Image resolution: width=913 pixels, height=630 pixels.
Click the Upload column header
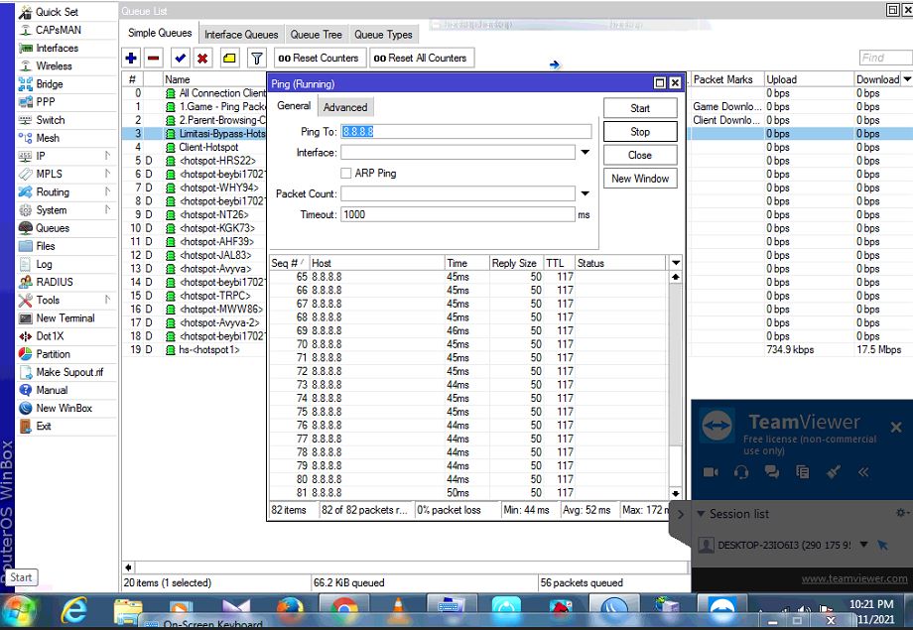pos(810,79)
